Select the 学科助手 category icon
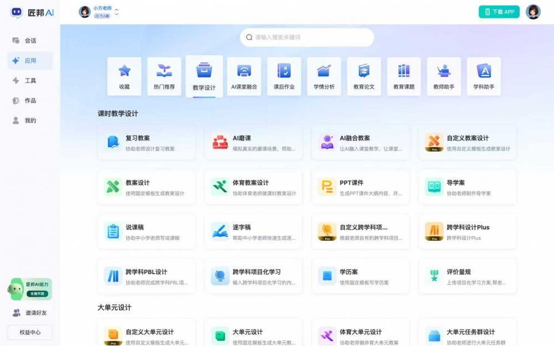554x346 pixels. tap(483, 71)
